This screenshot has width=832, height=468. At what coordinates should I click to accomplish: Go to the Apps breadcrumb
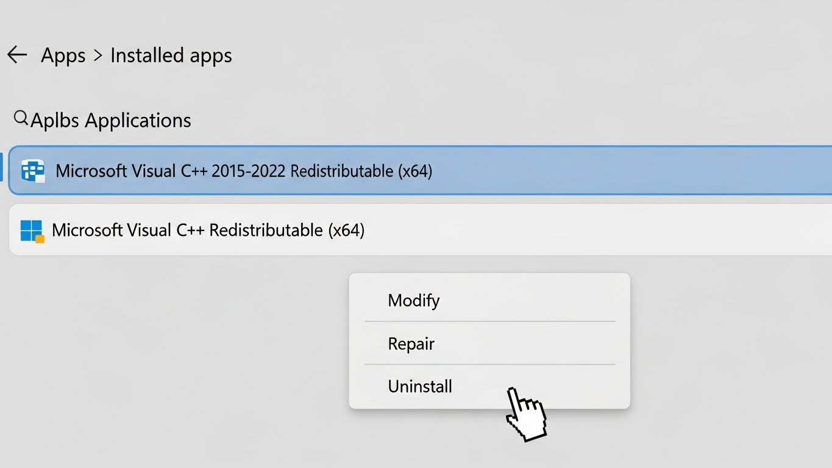[63, 55]
